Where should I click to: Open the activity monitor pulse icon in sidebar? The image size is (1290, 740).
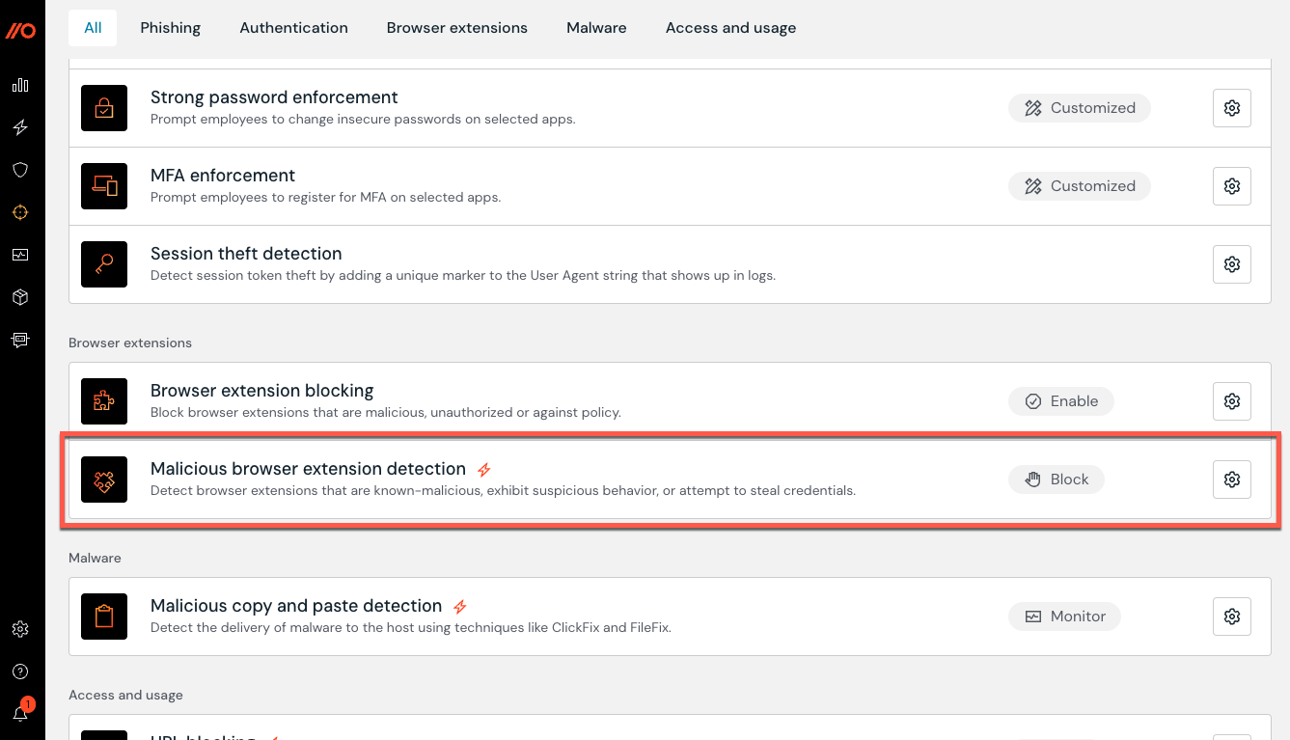pyautogui.click(x=20, y=254)
